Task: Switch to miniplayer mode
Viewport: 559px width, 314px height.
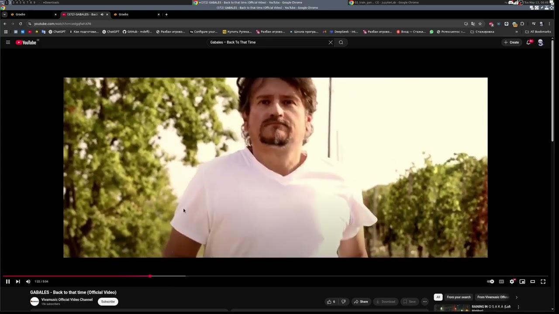Action: click(x=522, y=281)
